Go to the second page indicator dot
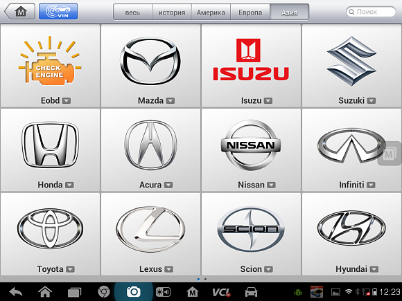Image resolution: width=402 pixels, height=301 pixels. (205, 280)
